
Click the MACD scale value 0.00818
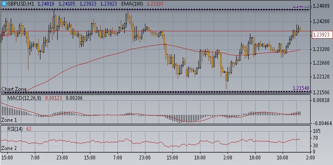pyautogui.click(x=321, y=100)
